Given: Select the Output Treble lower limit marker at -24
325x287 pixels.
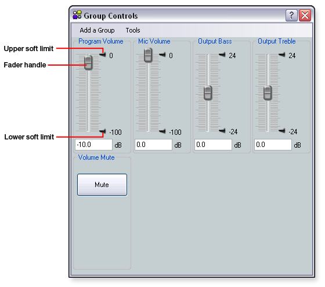Looking at the screenshot, I should (281, 131).
